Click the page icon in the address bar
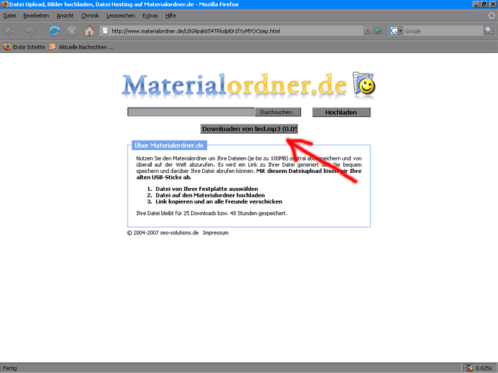 (105, 30)
